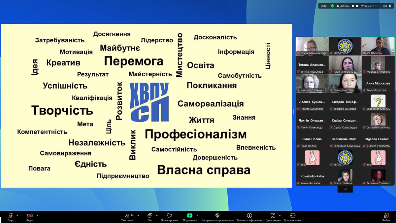Open the Отреагировать reactions menu
Image resolution: width=396 pixels, height=223 pixels.
169,217
